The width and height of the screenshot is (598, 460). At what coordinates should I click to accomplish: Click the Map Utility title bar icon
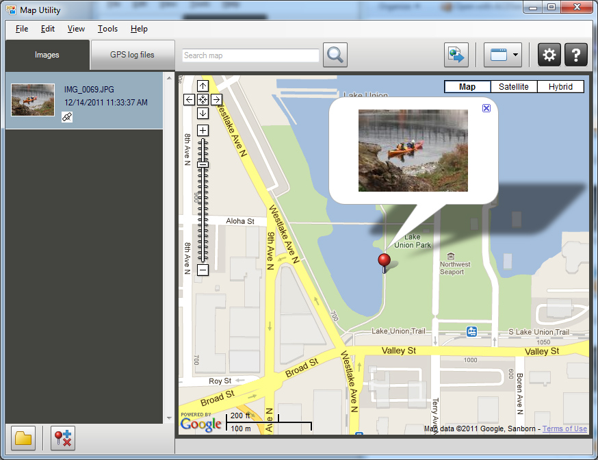tap(12, 10)
